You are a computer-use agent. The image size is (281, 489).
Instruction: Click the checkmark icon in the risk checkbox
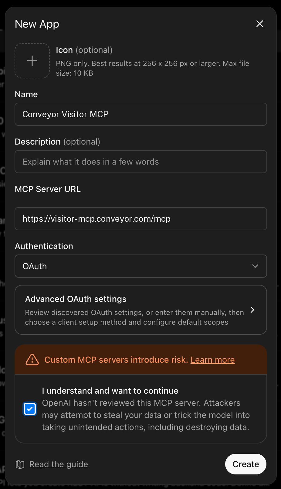[30, 409]
